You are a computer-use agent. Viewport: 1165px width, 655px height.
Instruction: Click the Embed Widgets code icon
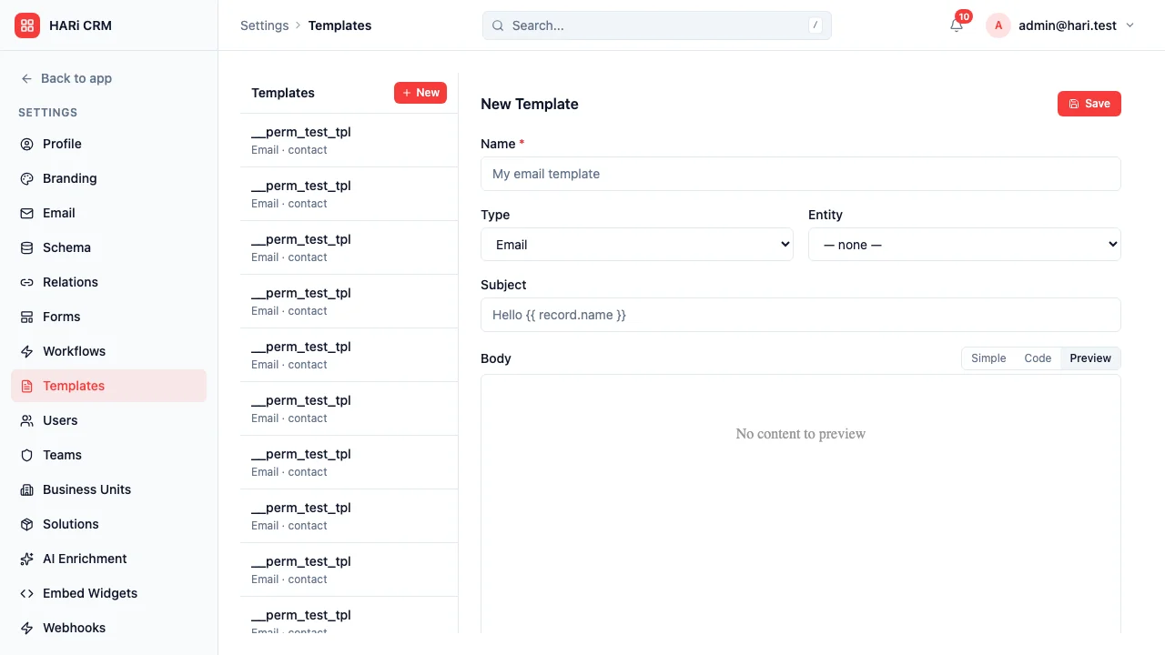(x=27, y=593)
